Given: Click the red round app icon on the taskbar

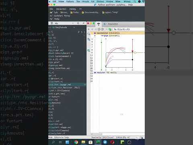Looking at the screenshot, I should point(112,142).
